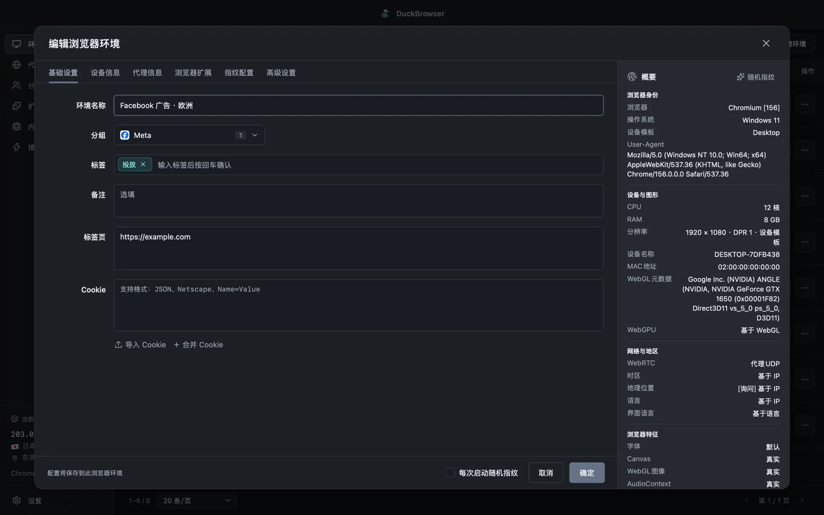Viewport: 824px width, 515px height.
Task: Click the 导入 Cookie link
Action: click(140, 345)
